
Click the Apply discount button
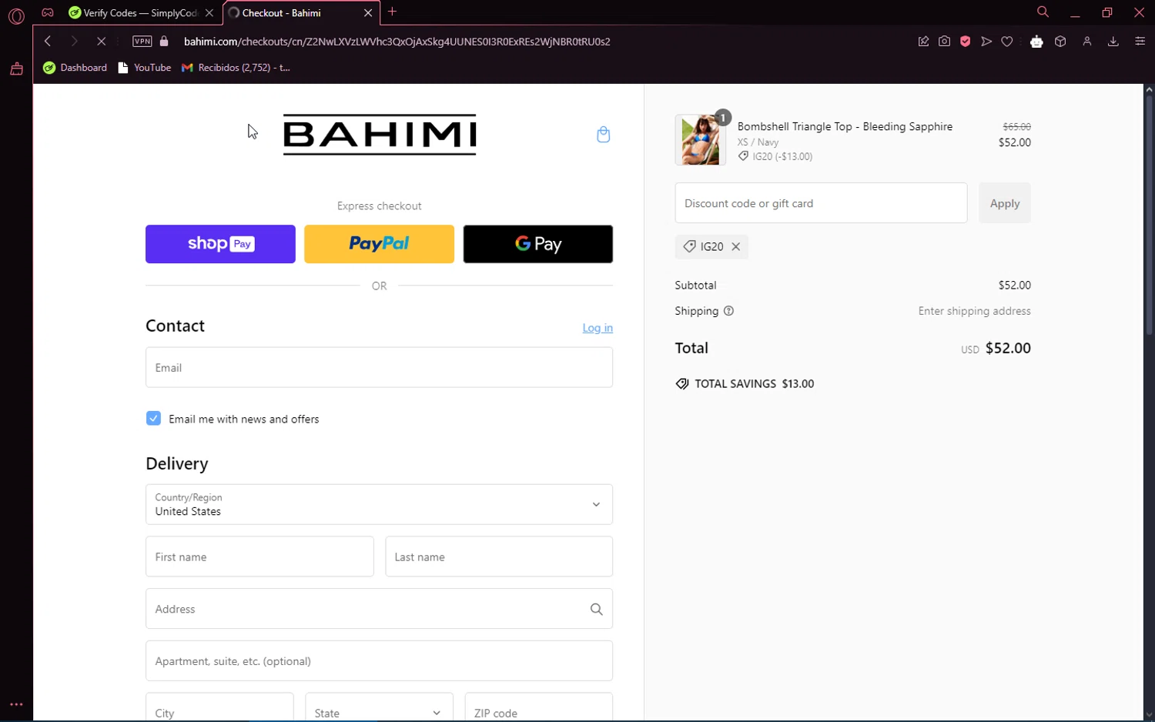click(1005, 203)
